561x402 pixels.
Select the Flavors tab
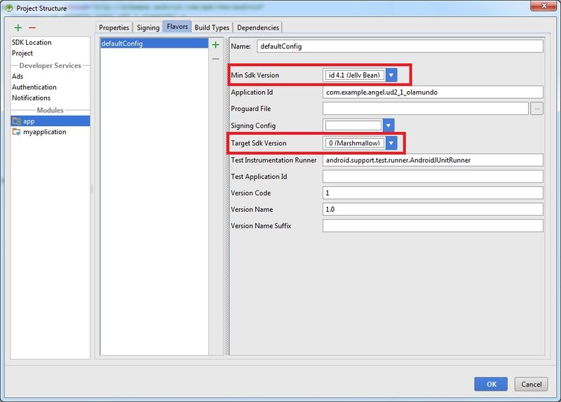click(177, 27)
